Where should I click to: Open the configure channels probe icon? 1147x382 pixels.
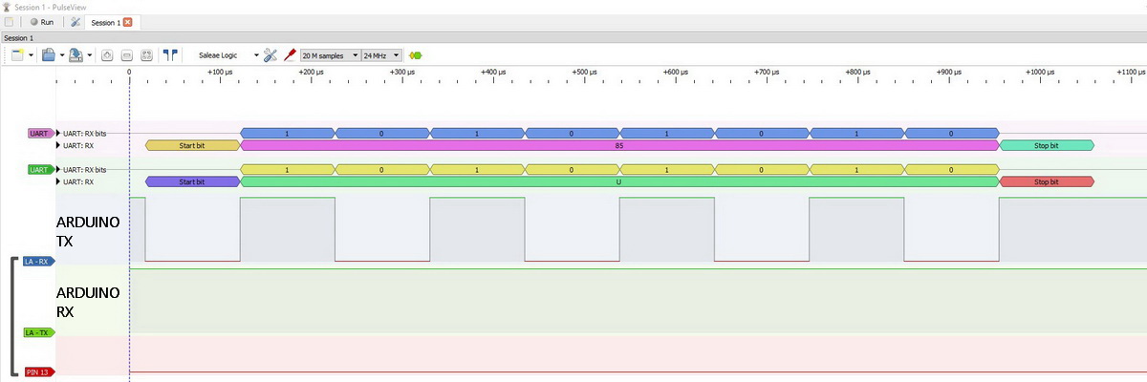(x=290, y=55)
